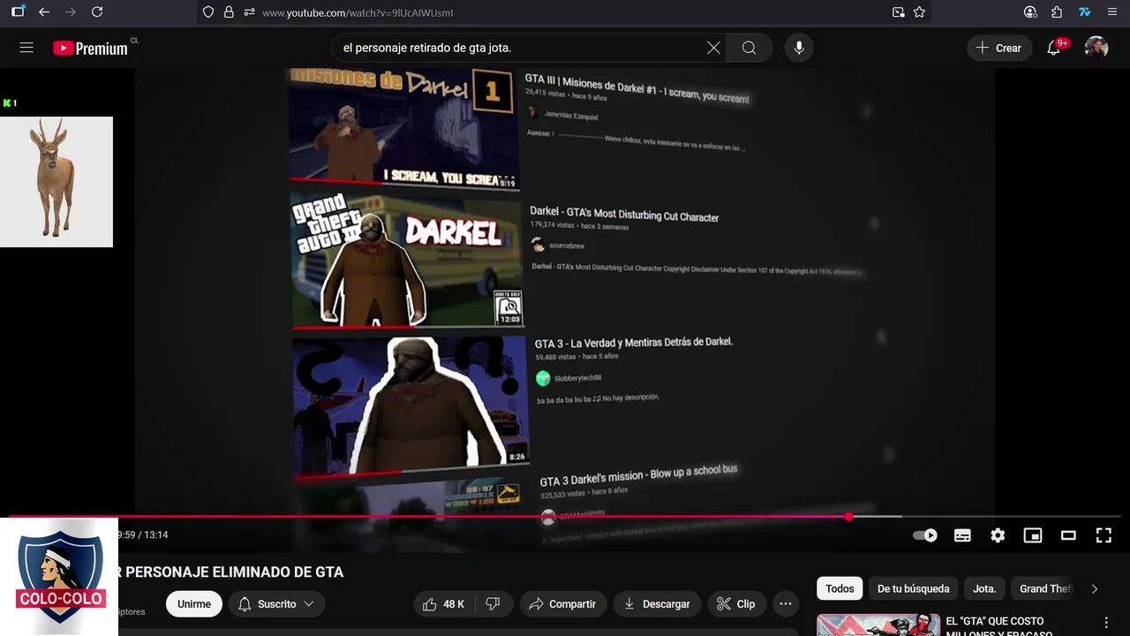This screenshot has width=1130, height=636.
Task: Bookmark this page with the star icon
Action: click(x=919, y=12)
